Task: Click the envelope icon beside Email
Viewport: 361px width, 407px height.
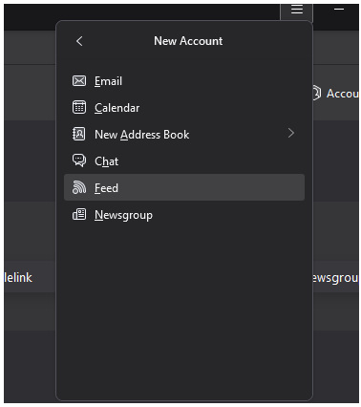Action: (x=79, y=81)
